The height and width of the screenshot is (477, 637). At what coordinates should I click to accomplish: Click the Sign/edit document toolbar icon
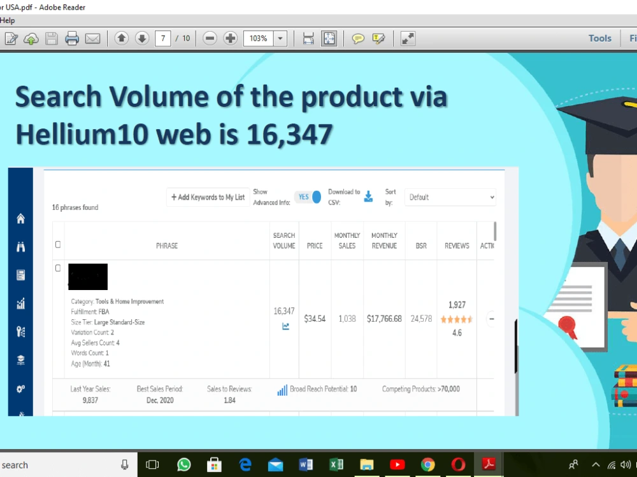click(11, 39)
